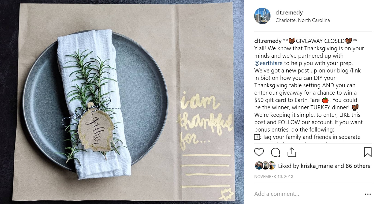Viewport: 375px width, 204px height.
Task: Click the tomato emoji after Earth Fare
Action: click(x=325, y=100)
